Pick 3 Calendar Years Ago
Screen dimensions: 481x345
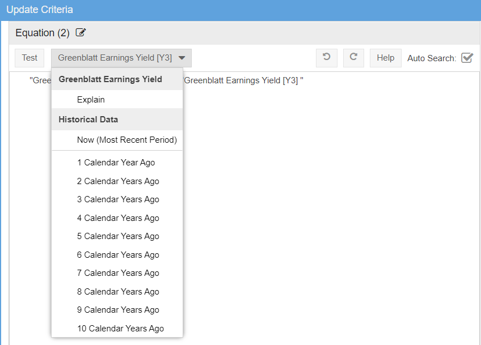[117, 199]
